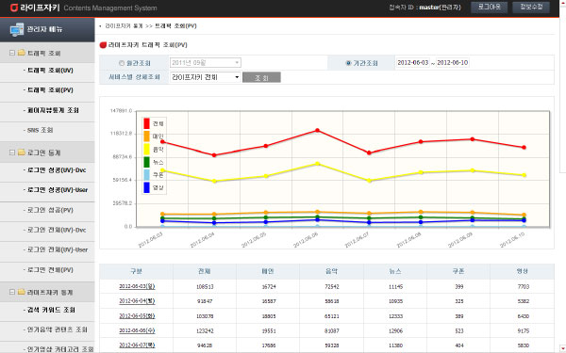Click the 관리자 메뉴 computer icon
566x353 pixels.
[17, 29]
